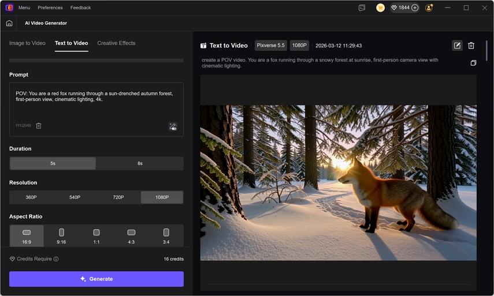The height and width of the screenshot is (296, 494).
Task: Click the Pixverse 5.5 model tag
Action: tap(270, 46)
